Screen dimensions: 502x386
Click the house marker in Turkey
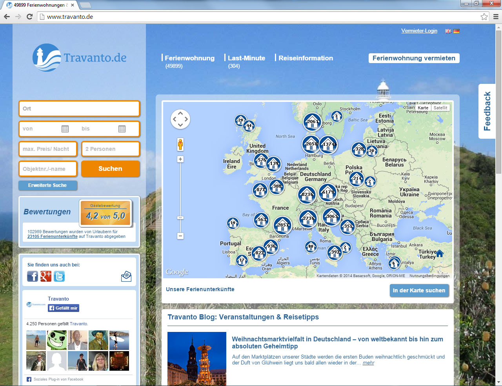[440, 254]
